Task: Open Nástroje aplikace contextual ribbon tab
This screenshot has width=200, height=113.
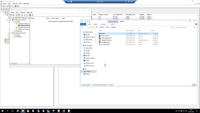Action: 113,22
